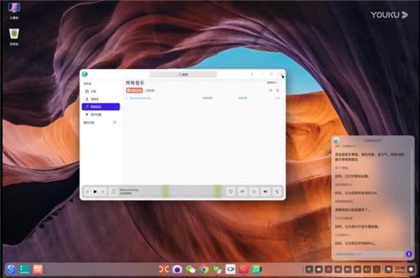The image size is (420, 278).
Task: Select Albums (专辑) in the sidebar
Action: (93, 91)
